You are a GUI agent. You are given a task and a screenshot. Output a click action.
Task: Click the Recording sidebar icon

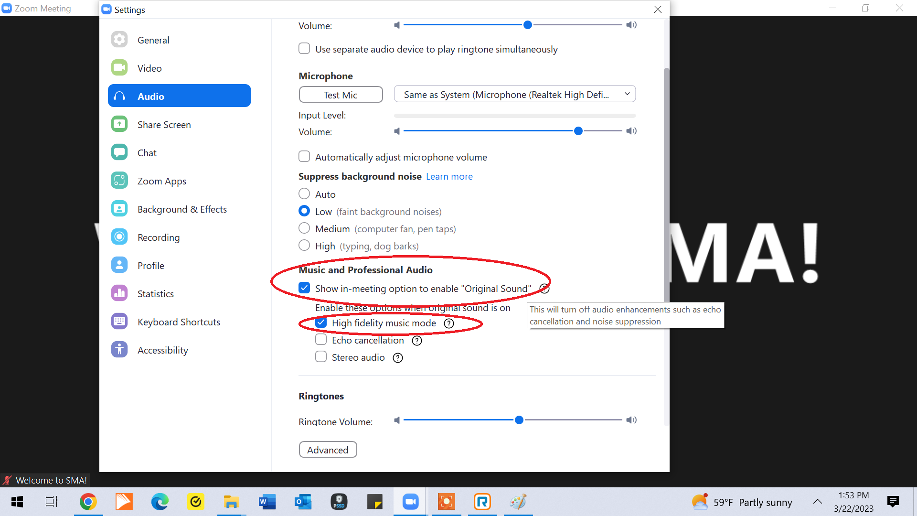pyautogui.click(x=119, y=237)
